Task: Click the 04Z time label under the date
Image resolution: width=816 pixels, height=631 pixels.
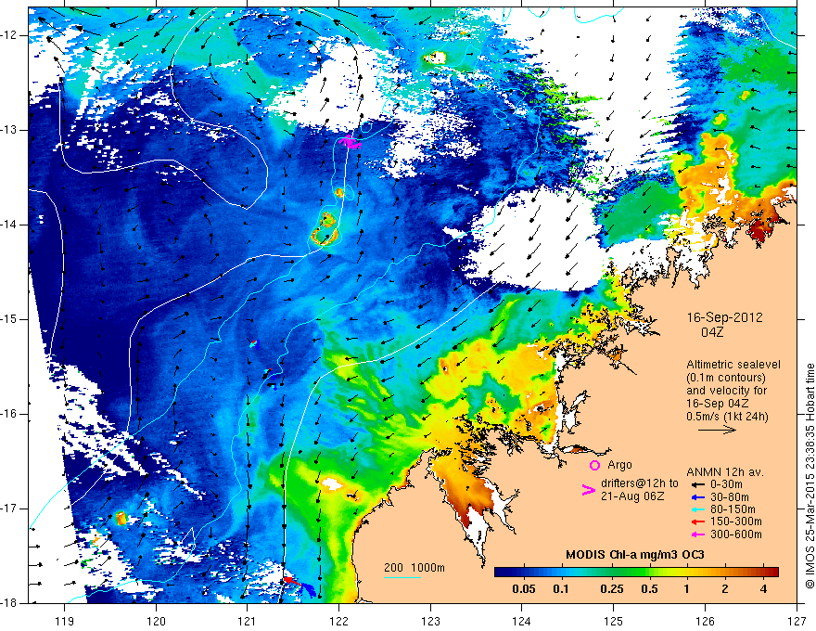Action: pyautogui.click(x=712, y=332)
